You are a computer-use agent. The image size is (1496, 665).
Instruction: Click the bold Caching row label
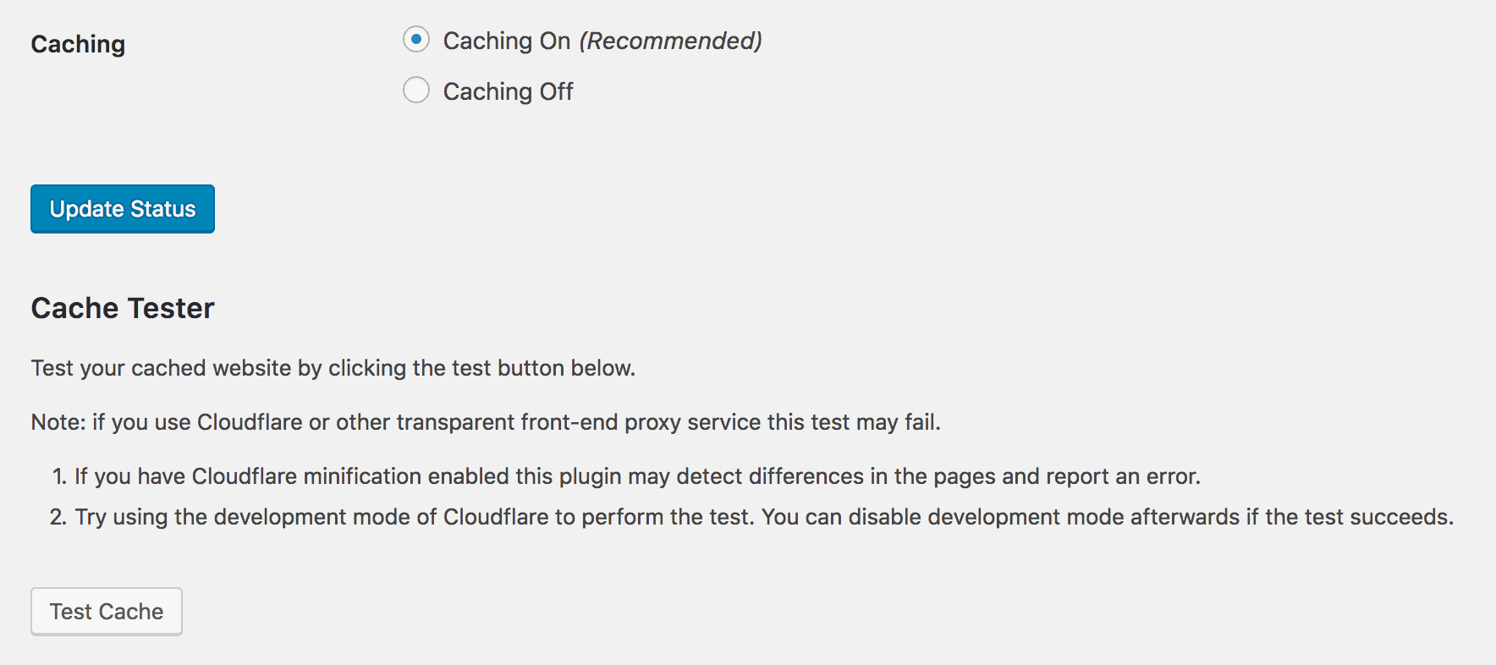click(x=78, y=44)
